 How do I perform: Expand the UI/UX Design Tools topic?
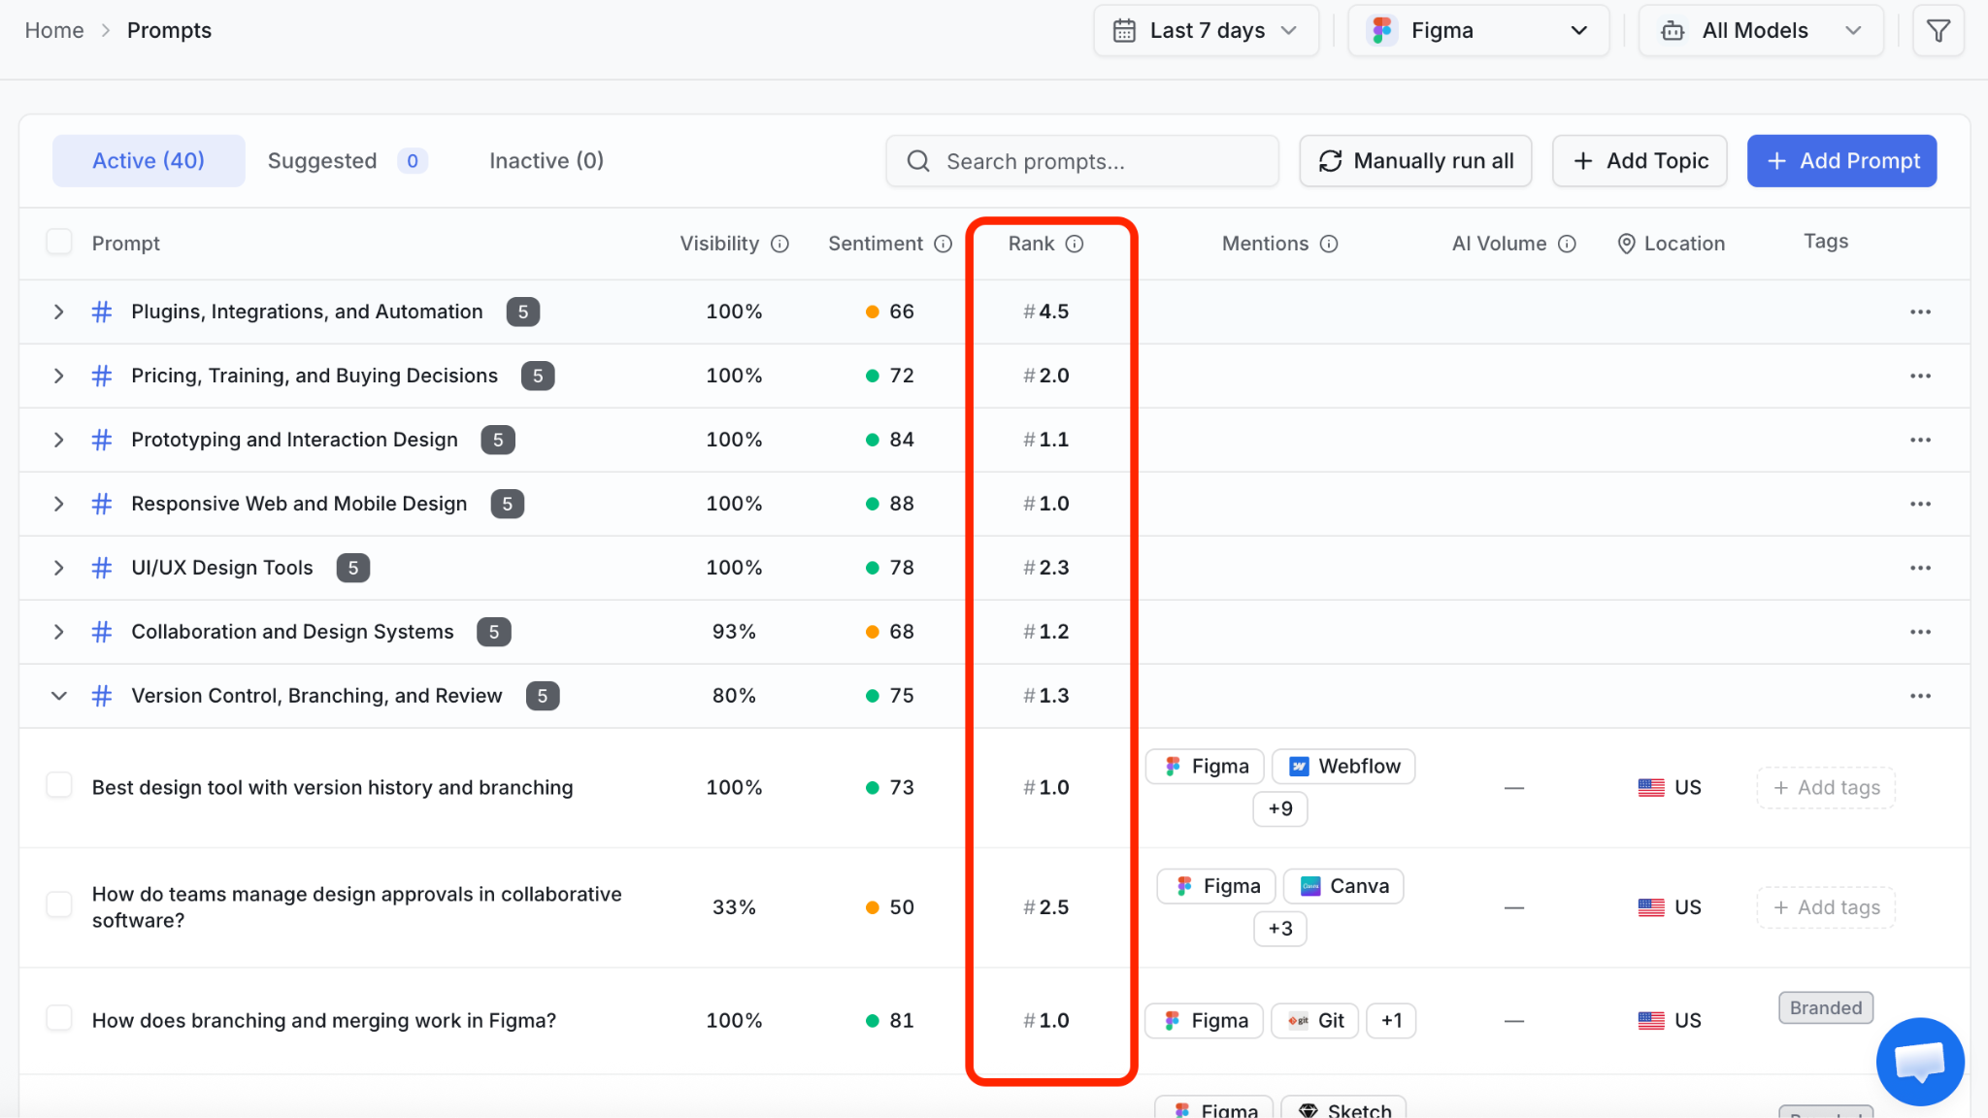59,568
